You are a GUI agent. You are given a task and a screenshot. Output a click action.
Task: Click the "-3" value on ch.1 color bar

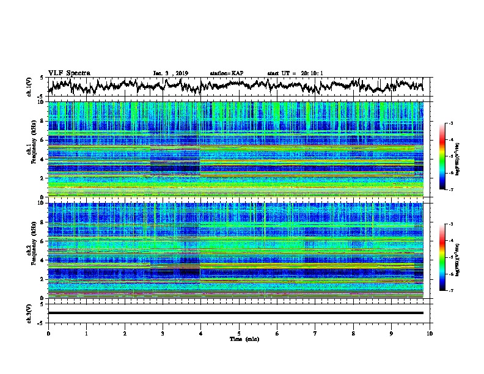450,123
